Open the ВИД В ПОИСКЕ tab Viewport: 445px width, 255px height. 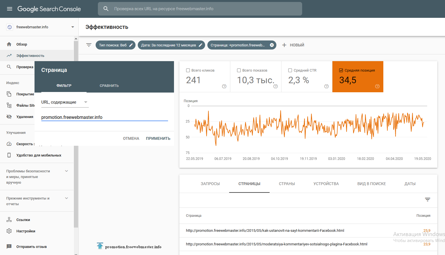[371, 184]
